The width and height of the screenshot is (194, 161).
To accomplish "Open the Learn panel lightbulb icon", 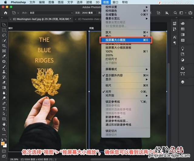I will click(x=182, y=49).
